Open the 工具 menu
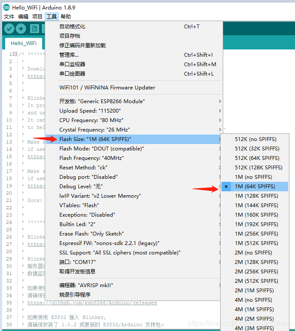This screenshot has height=331, width=295. [52, 16]
